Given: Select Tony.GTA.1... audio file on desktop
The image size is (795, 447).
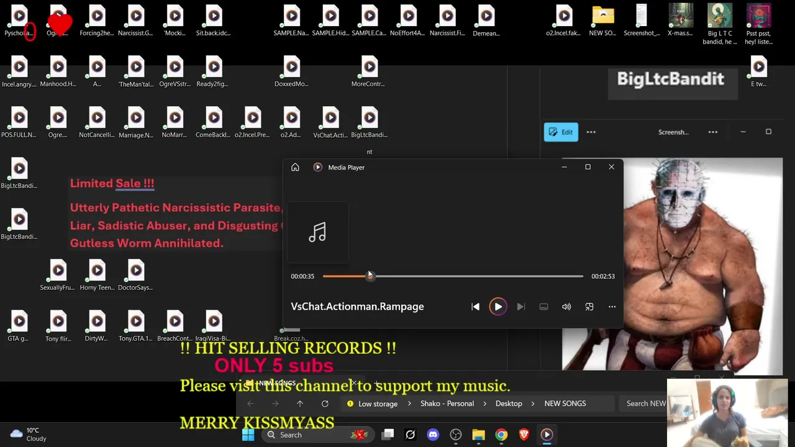Looking at the screenshot, I should (x=135, y=327).
